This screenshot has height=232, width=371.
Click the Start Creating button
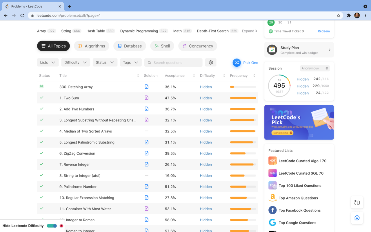coord(283,133)
